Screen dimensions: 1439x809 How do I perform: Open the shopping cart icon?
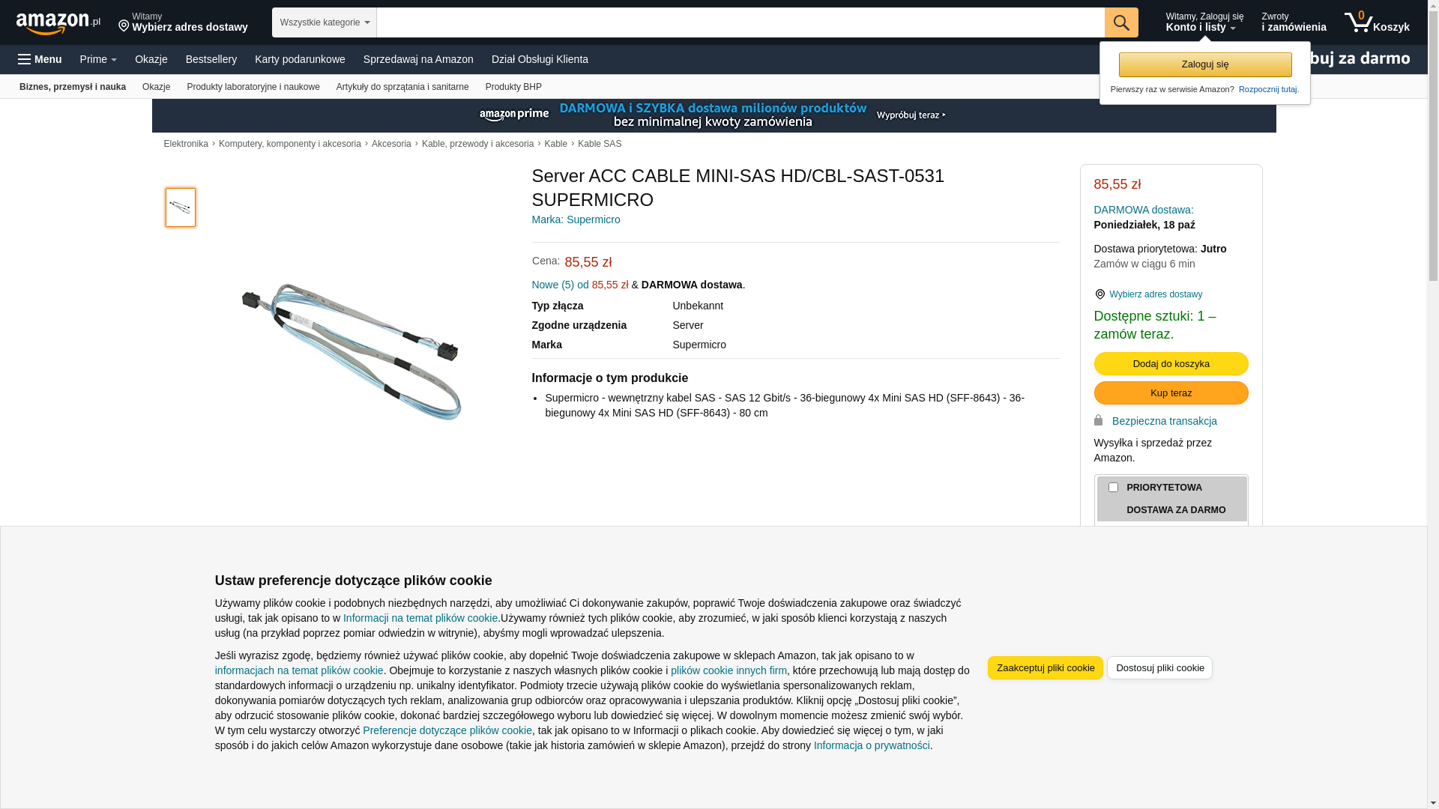[1377, 22]
